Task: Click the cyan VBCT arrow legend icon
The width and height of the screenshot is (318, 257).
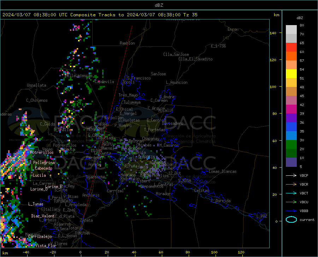Action: pyautogui.click(x=291, y=193)
